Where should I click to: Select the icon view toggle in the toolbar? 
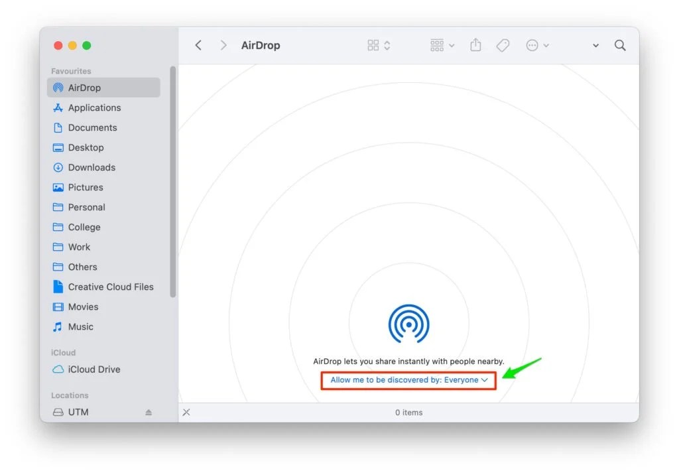point(373,44)
